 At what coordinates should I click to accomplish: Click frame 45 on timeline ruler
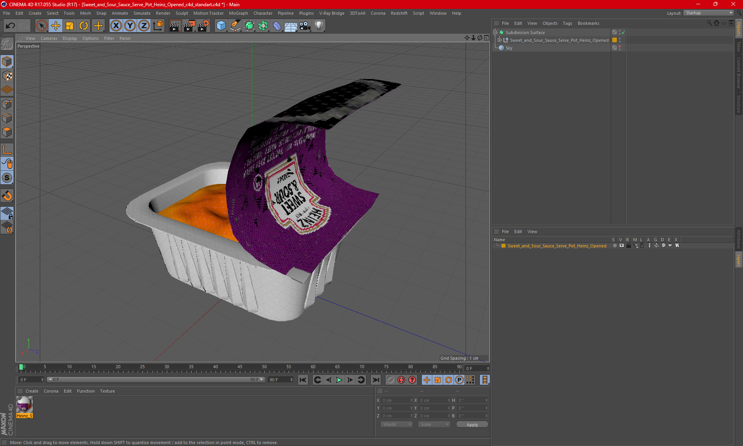click(240, 367)
